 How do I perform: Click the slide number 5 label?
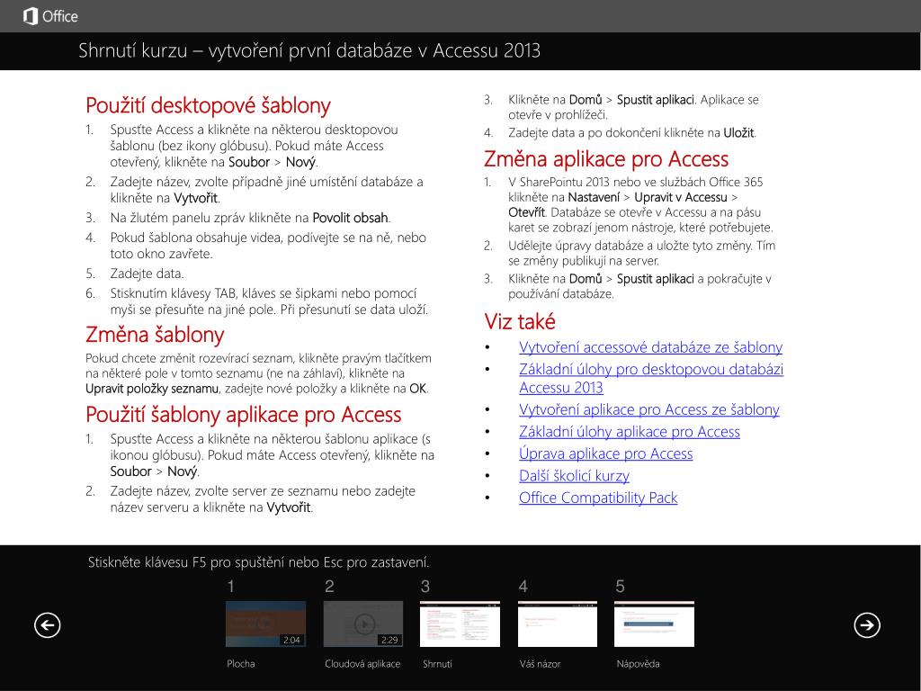point(620,586)
